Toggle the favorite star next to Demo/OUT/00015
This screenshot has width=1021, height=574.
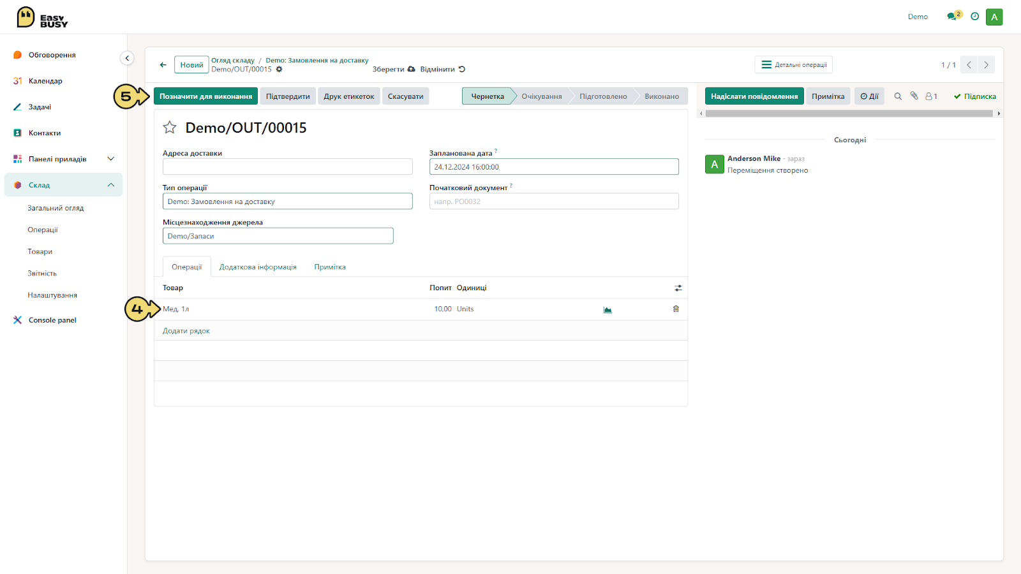(x=170, y=128)
